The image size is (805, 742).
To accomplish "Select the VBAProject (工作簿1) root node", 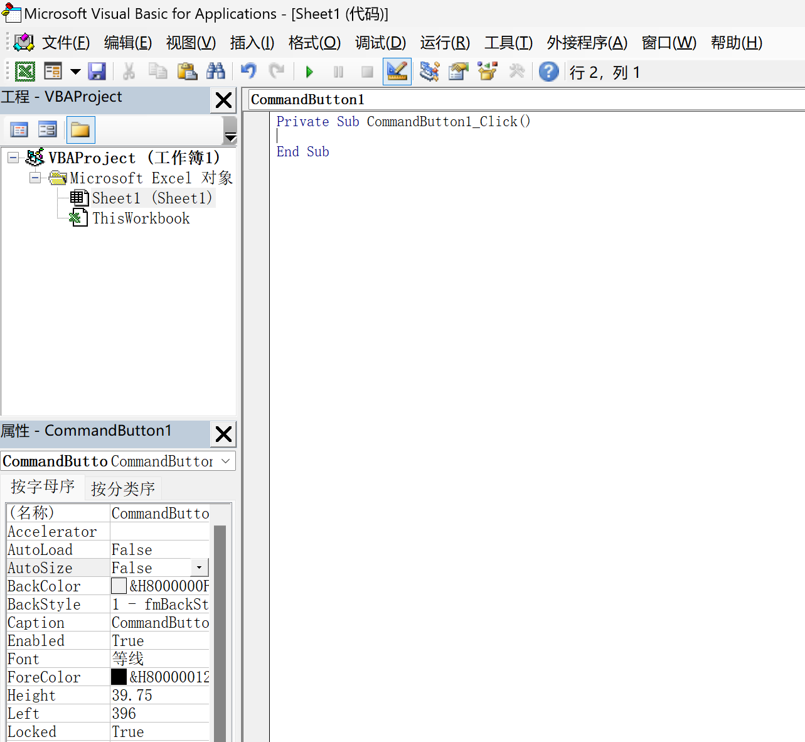I will click(x=134, y=158).
